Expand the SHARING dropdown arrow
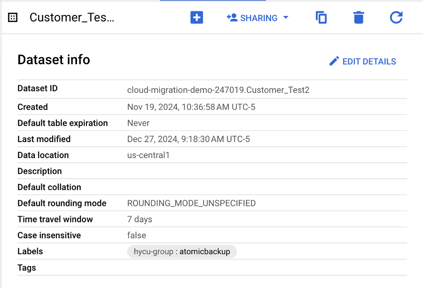 (x=286, y=18)
